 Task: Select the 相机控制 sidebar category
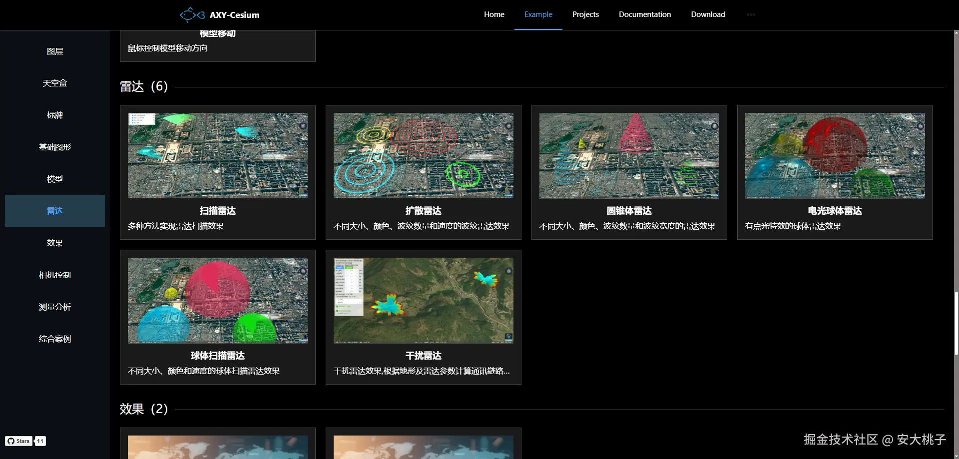pyautogui.click(x=54, y=275)
